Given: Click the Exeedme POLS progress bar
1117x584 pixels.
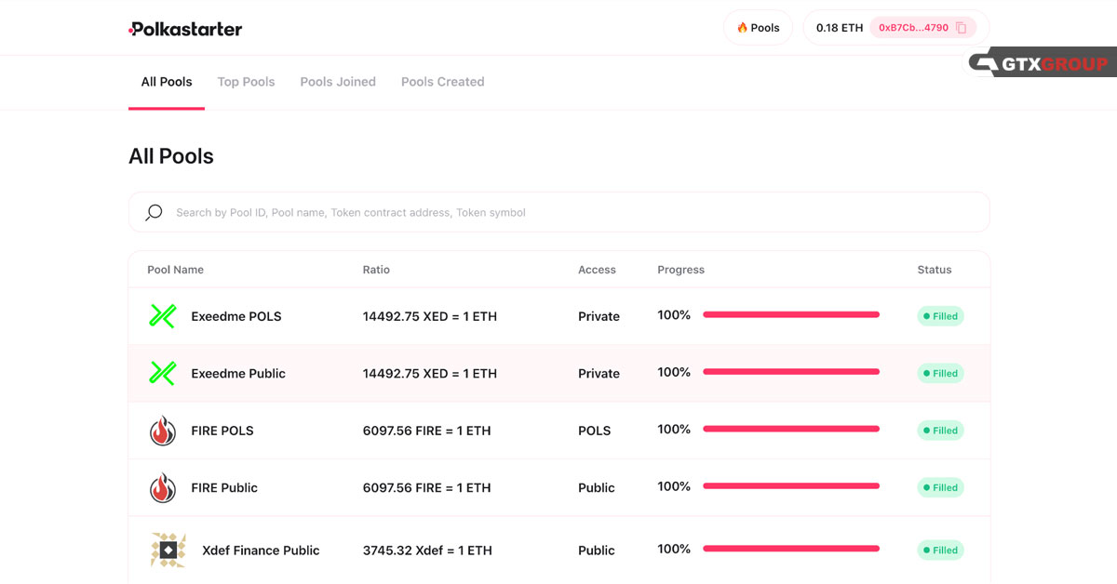Looking at the screenshot, I should click(x=790, y=315).
